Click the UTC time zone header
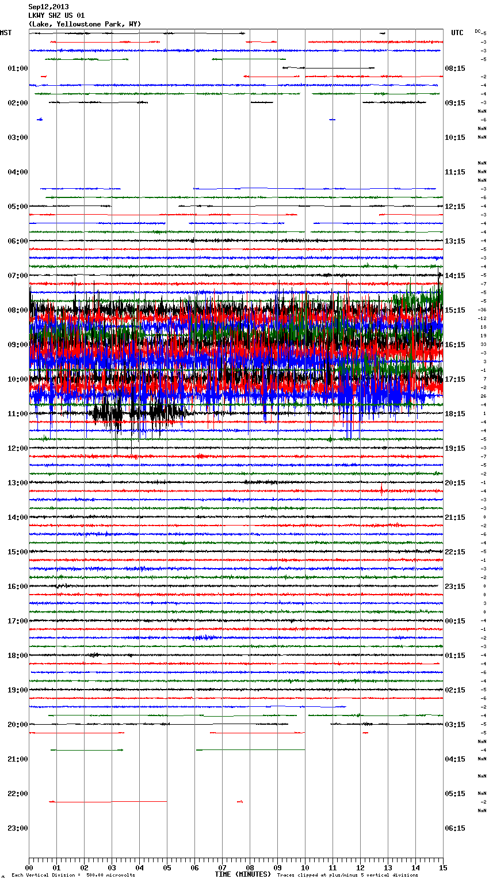Image resolution: width=489 pixels, height=883 pixels. [457, 33]
